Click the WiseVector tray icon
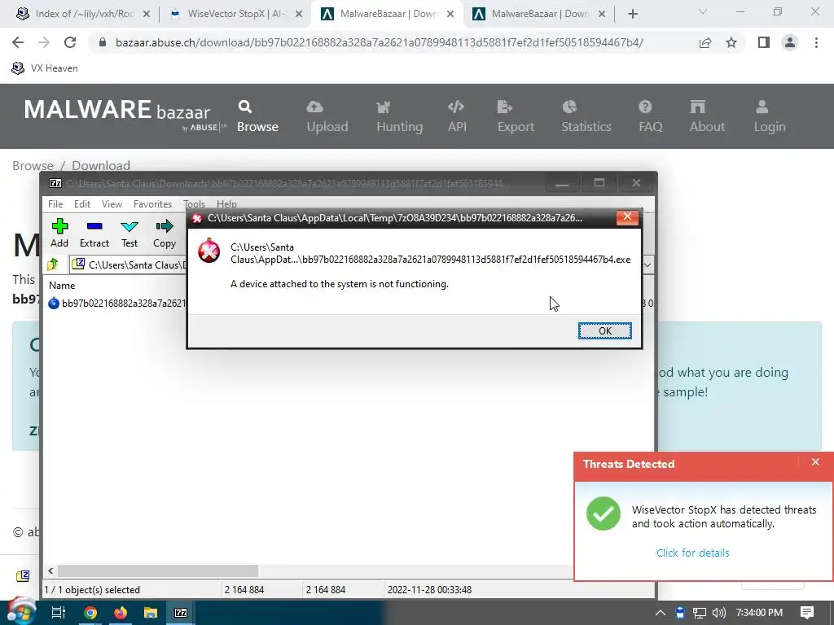Screen dimensions: 834x625 coord(680,613)
